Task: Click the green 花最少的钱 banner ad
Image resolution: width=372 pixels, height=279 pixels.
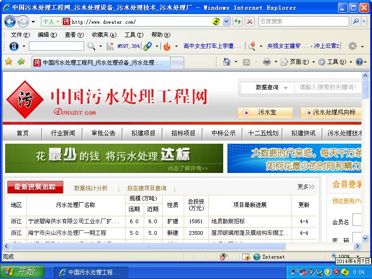Action: [114, 158]
